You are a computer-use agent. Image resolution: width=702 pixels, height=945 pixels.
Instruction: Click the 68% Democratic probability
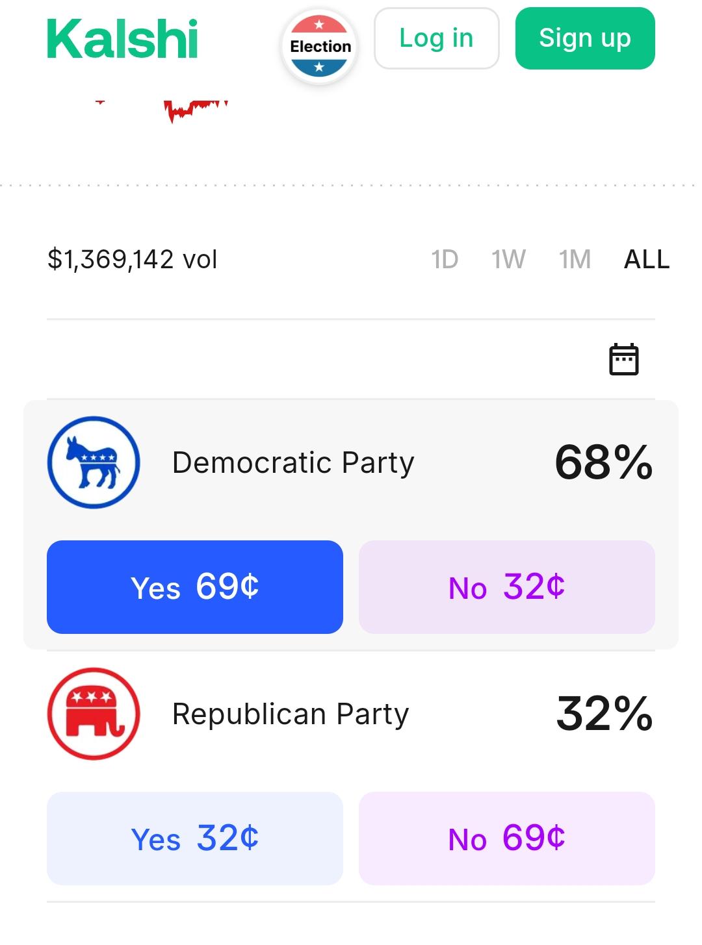[x=603, y=463]
